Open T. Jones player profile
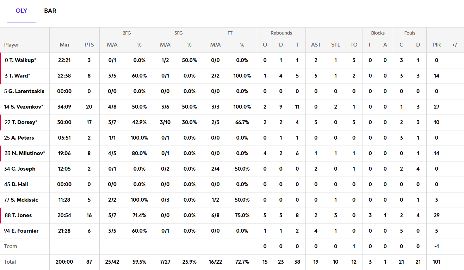The height and width of the screenshot is (270, 464). point(22,215)
